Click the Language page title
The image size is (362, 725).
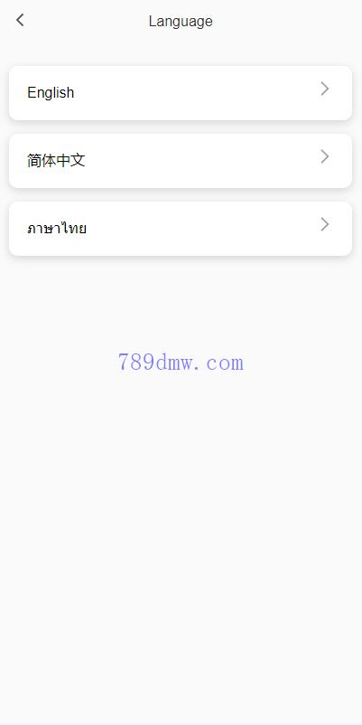(181, 22)
